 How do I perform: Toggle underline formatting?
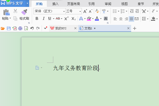coord(50,19)
